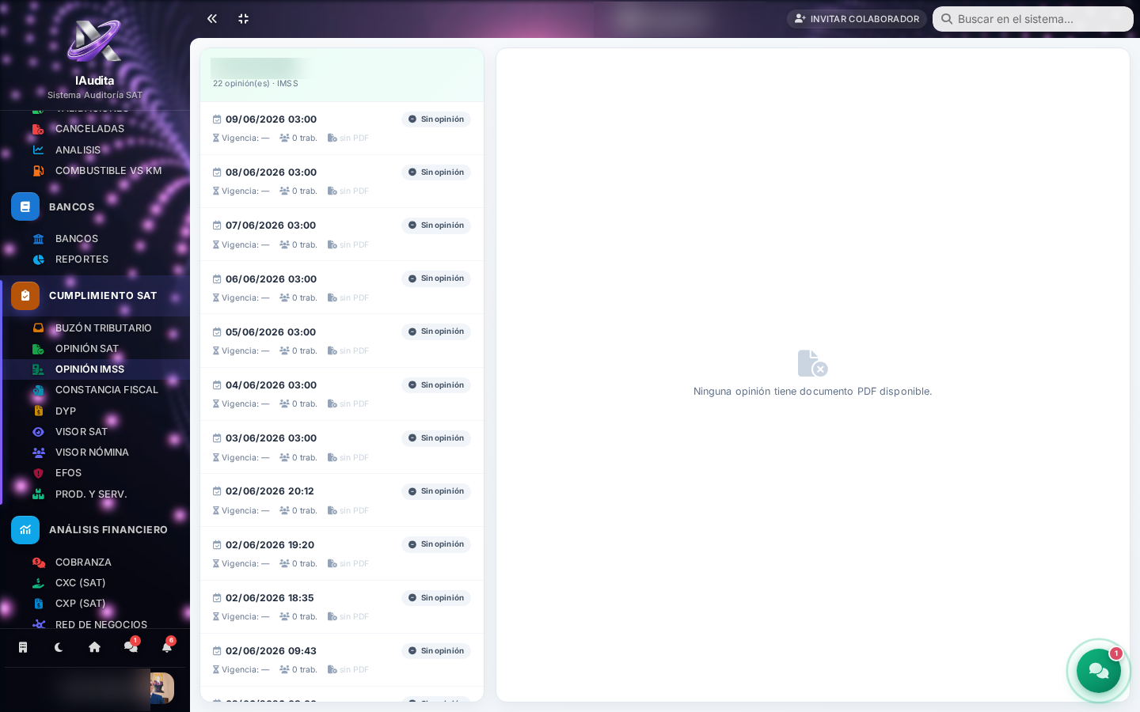The image size is (1140, 712).
Task: Open floating green chat bubble button
Action: point(1099,671)
